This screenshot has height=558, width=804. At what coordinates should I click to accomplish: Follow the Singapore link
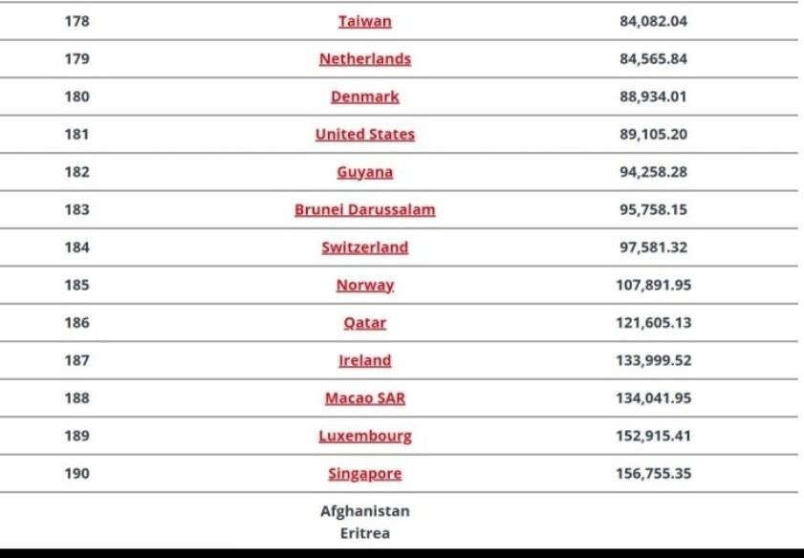[364, 474]
